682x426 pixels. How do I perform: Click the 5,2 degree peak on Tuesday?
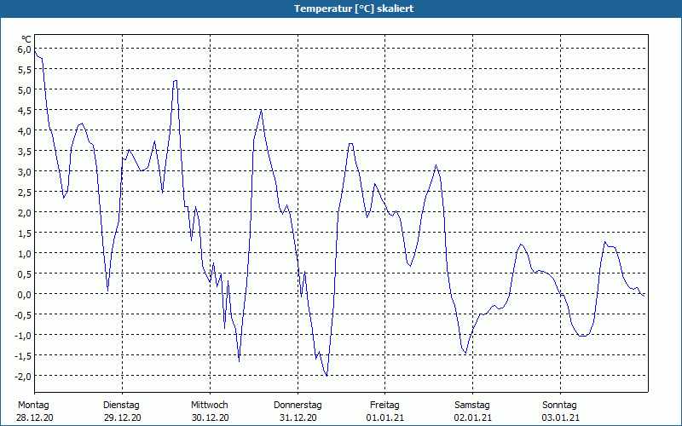coord(175,80)
